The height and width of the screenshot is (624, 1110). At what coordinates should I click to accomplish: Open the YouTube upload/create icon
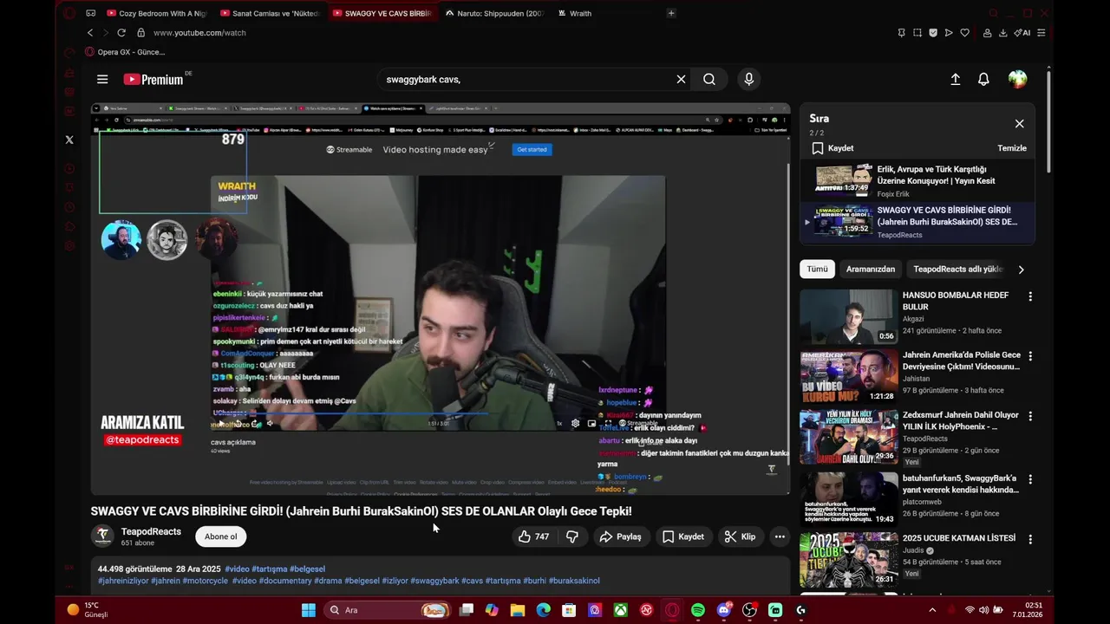955,79
